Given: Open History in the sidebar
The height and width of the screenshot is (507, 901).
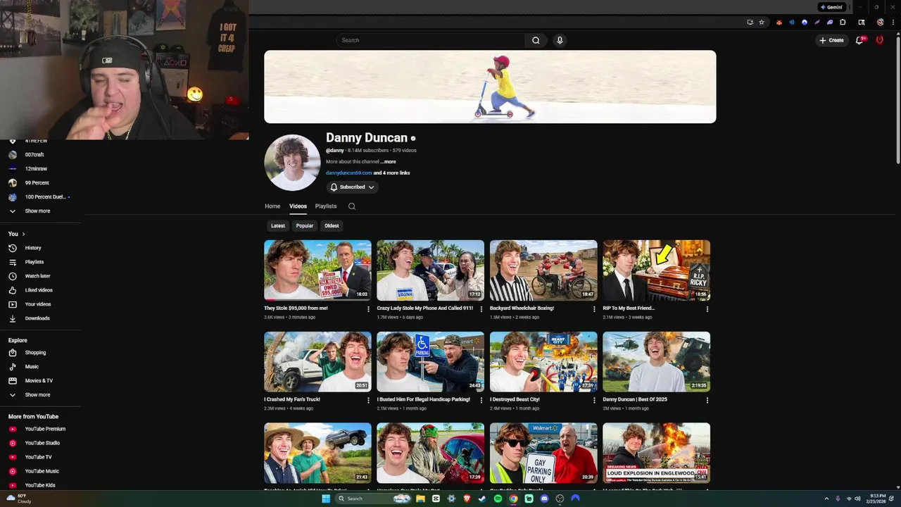Looking at the screenshot, I should pyautogui.click(x=33, y=248).
